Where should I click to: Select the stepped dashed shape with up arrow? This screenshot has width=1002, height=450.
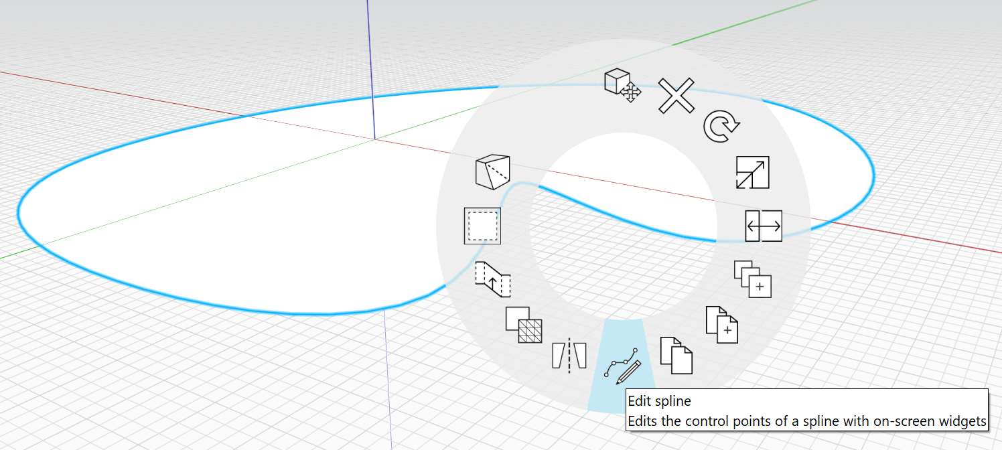point(493,279)
